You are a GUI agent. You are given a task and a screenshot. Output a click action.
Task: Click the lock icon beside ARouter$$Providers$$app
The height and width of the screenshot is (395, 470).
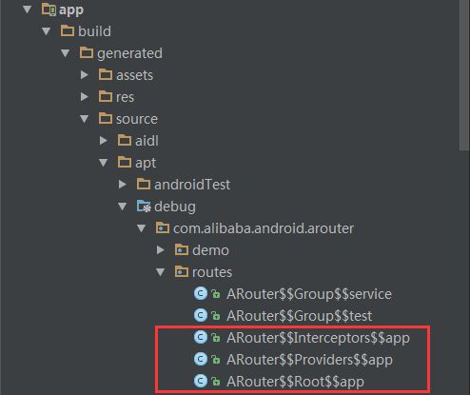[216, 360]
